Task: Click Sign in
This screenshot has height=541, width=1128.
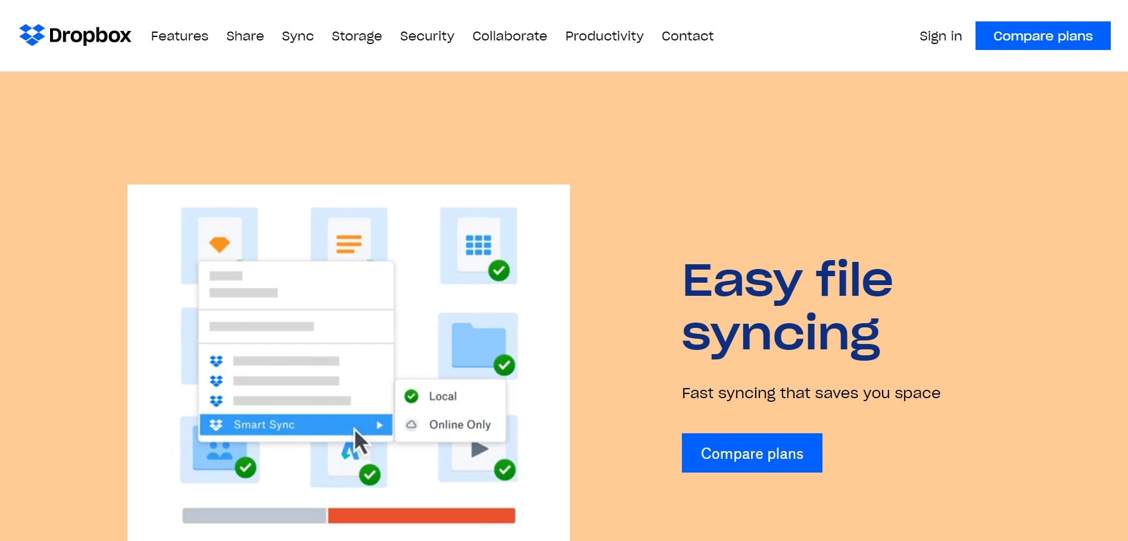Action: (940, 36)
